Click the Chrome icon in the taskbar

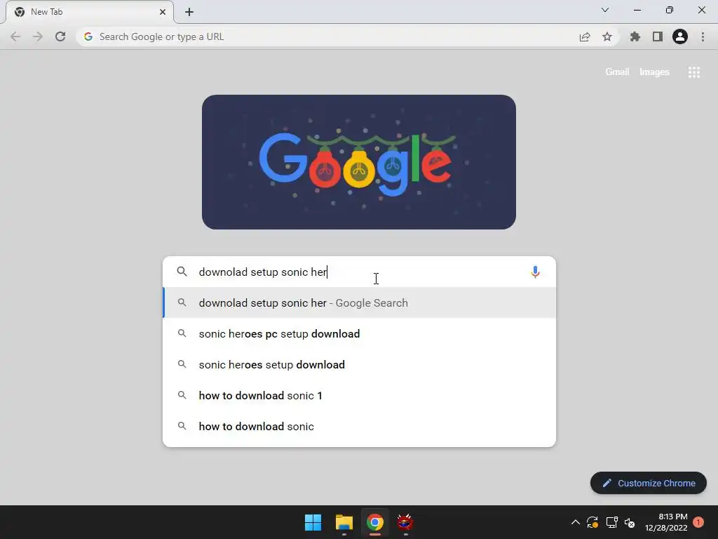pyautogui.click(x=374, y=522)
